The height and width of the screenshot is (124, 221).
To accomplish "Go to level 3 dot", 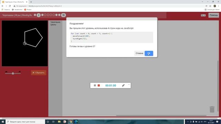I will coord(42,15).
